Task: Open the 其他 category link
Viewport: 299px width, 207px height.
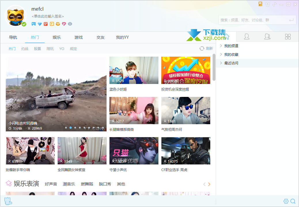Action: [121, 184]
